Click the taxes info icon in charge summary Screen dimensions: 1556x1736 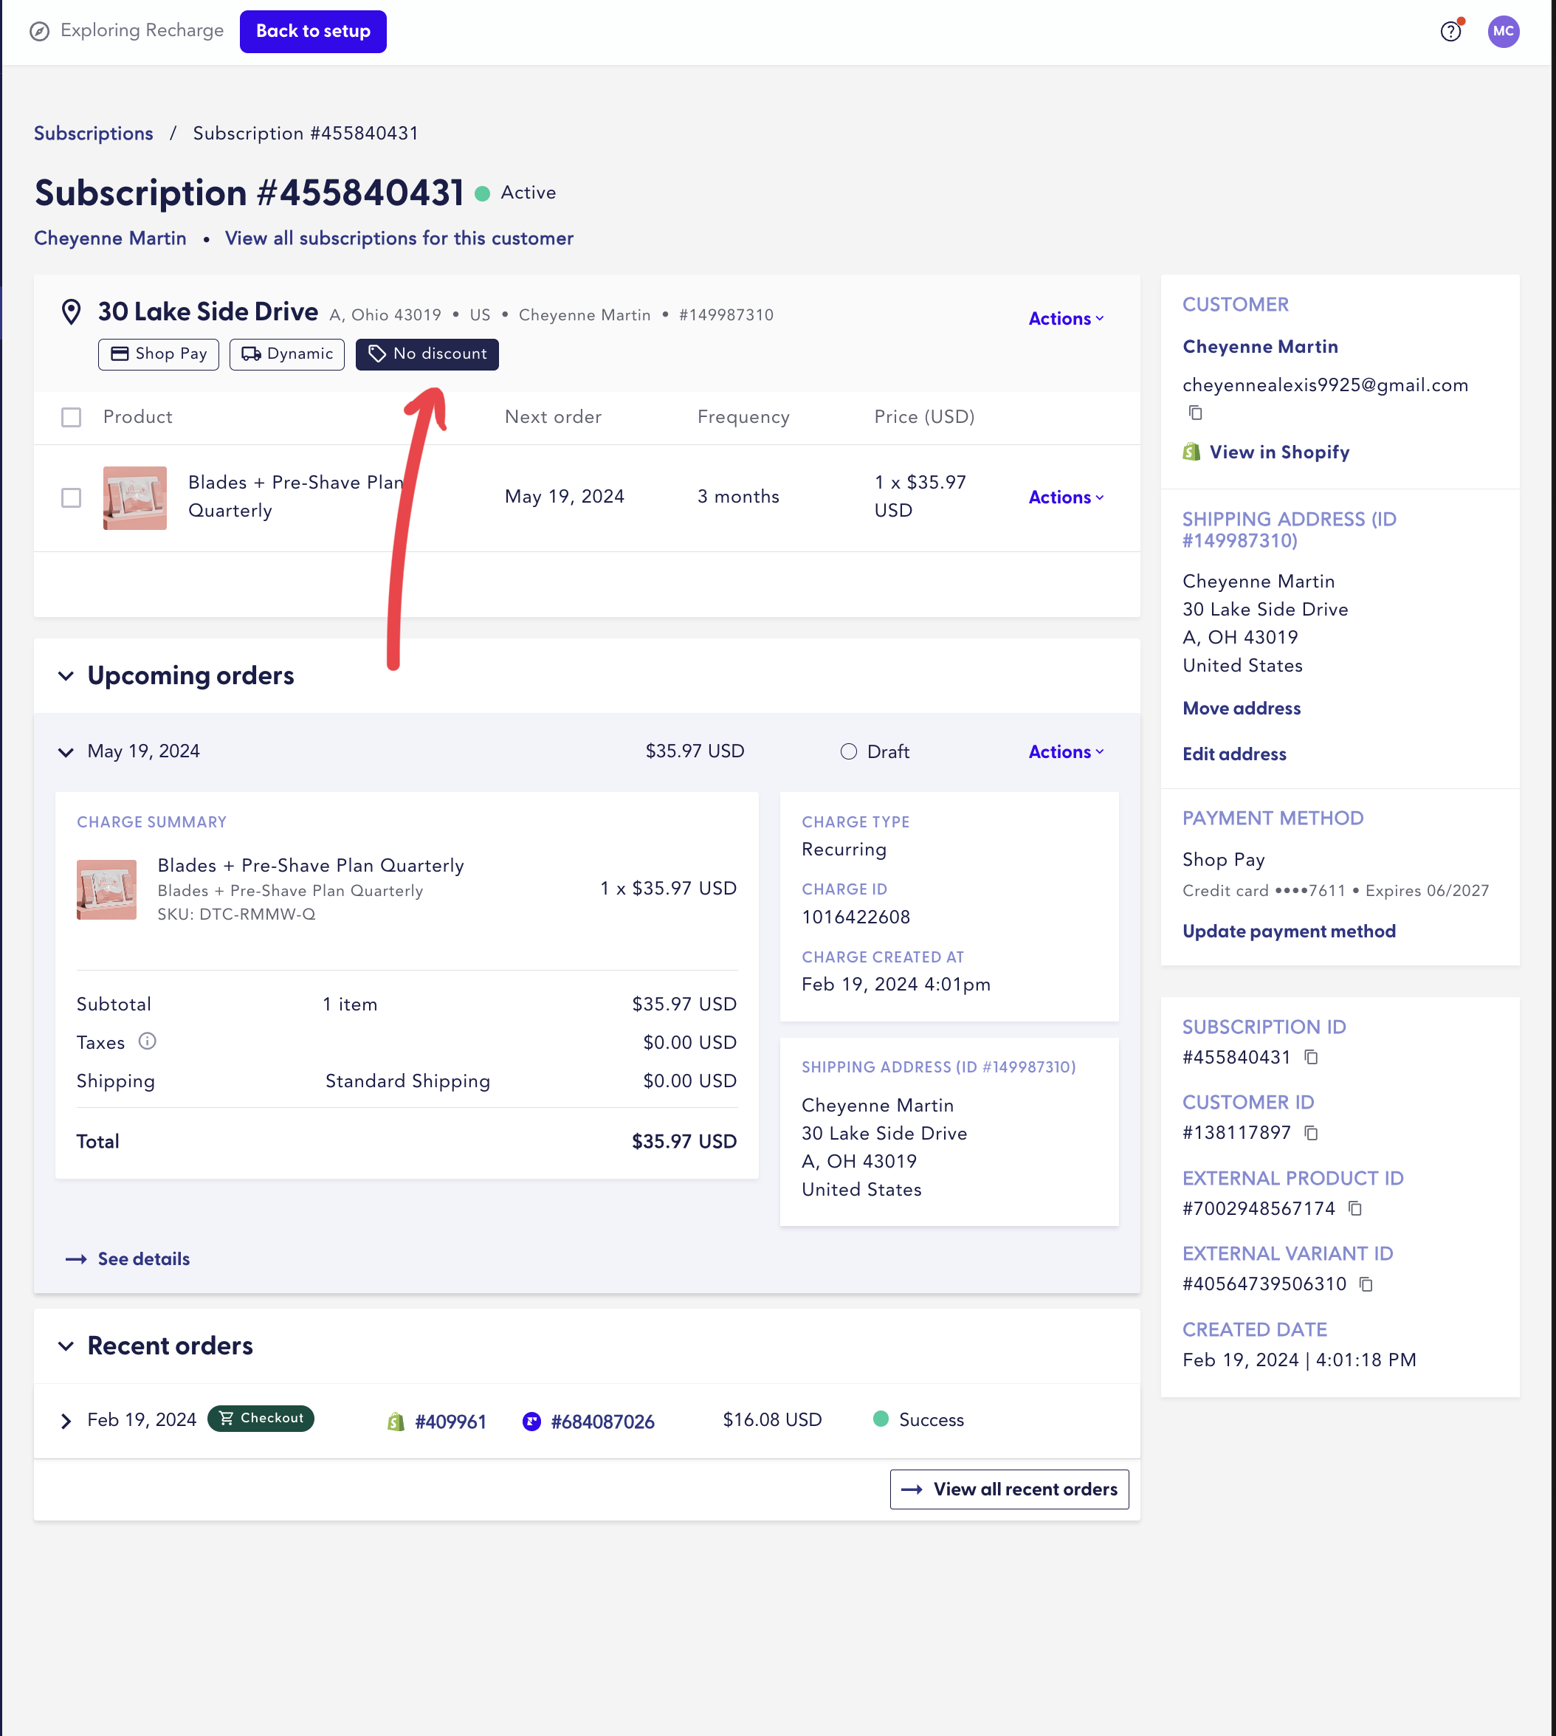(148, 1042)
